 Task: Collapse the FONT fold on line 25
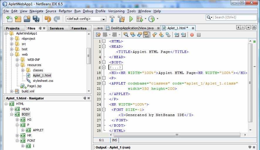tap(104, 109)
